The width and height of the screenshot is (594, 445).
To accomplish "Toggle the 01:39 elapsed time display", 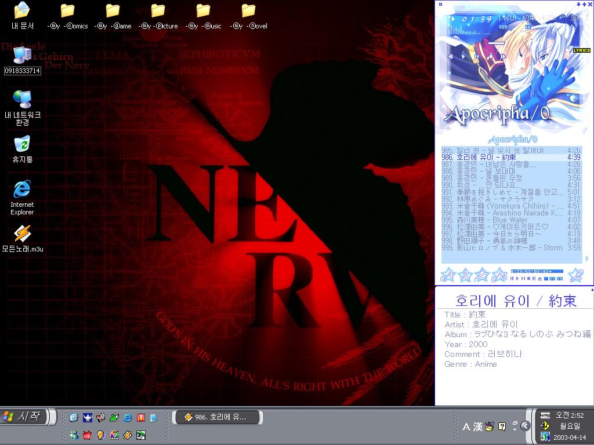I will click(x=477, y=19).
